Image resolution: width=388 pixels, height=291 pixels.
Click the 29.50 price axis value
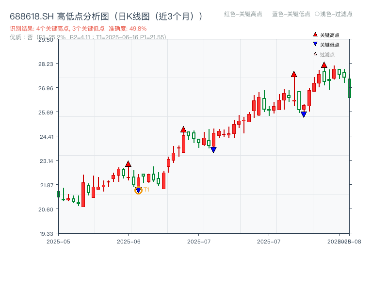pyautogui.click(x=47, y=41)
